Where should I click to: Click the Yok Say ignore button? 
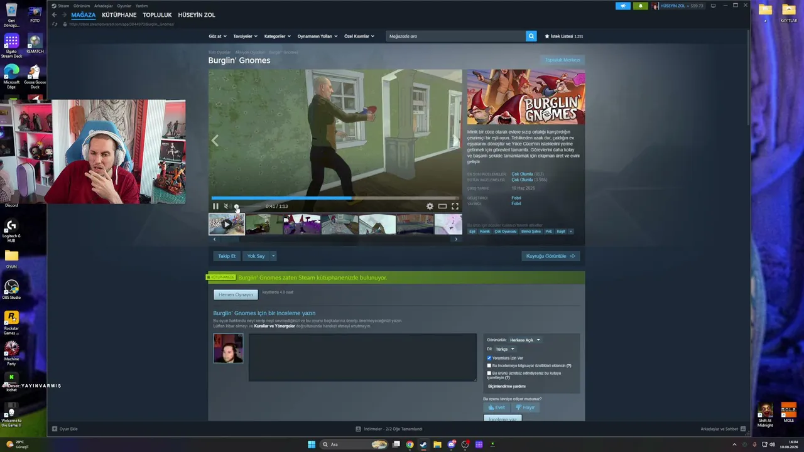[256, 256]
